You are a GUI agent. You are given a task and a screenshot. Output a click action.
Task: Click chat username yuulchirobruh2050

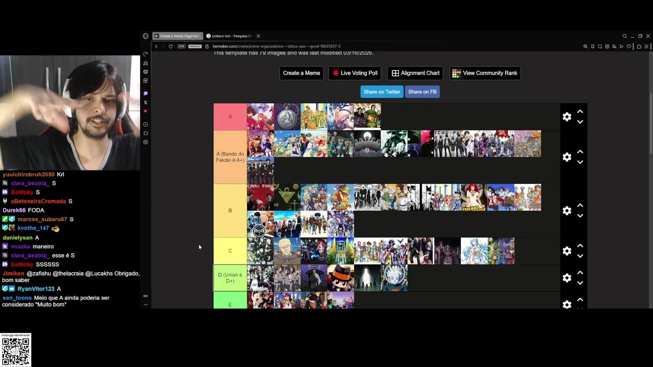[x=28, y=174]
